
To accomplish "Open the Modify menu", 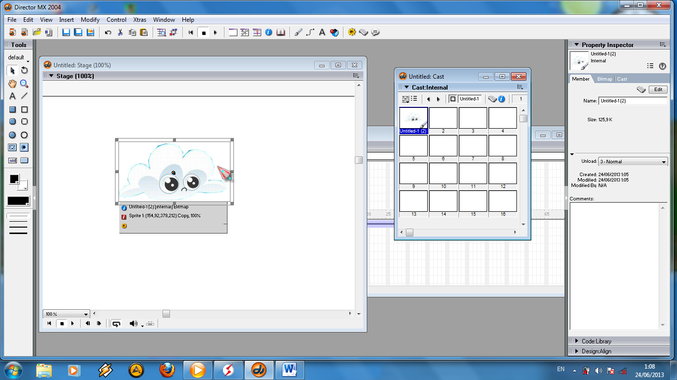I will pyautogui.click(x=90, y=20).
